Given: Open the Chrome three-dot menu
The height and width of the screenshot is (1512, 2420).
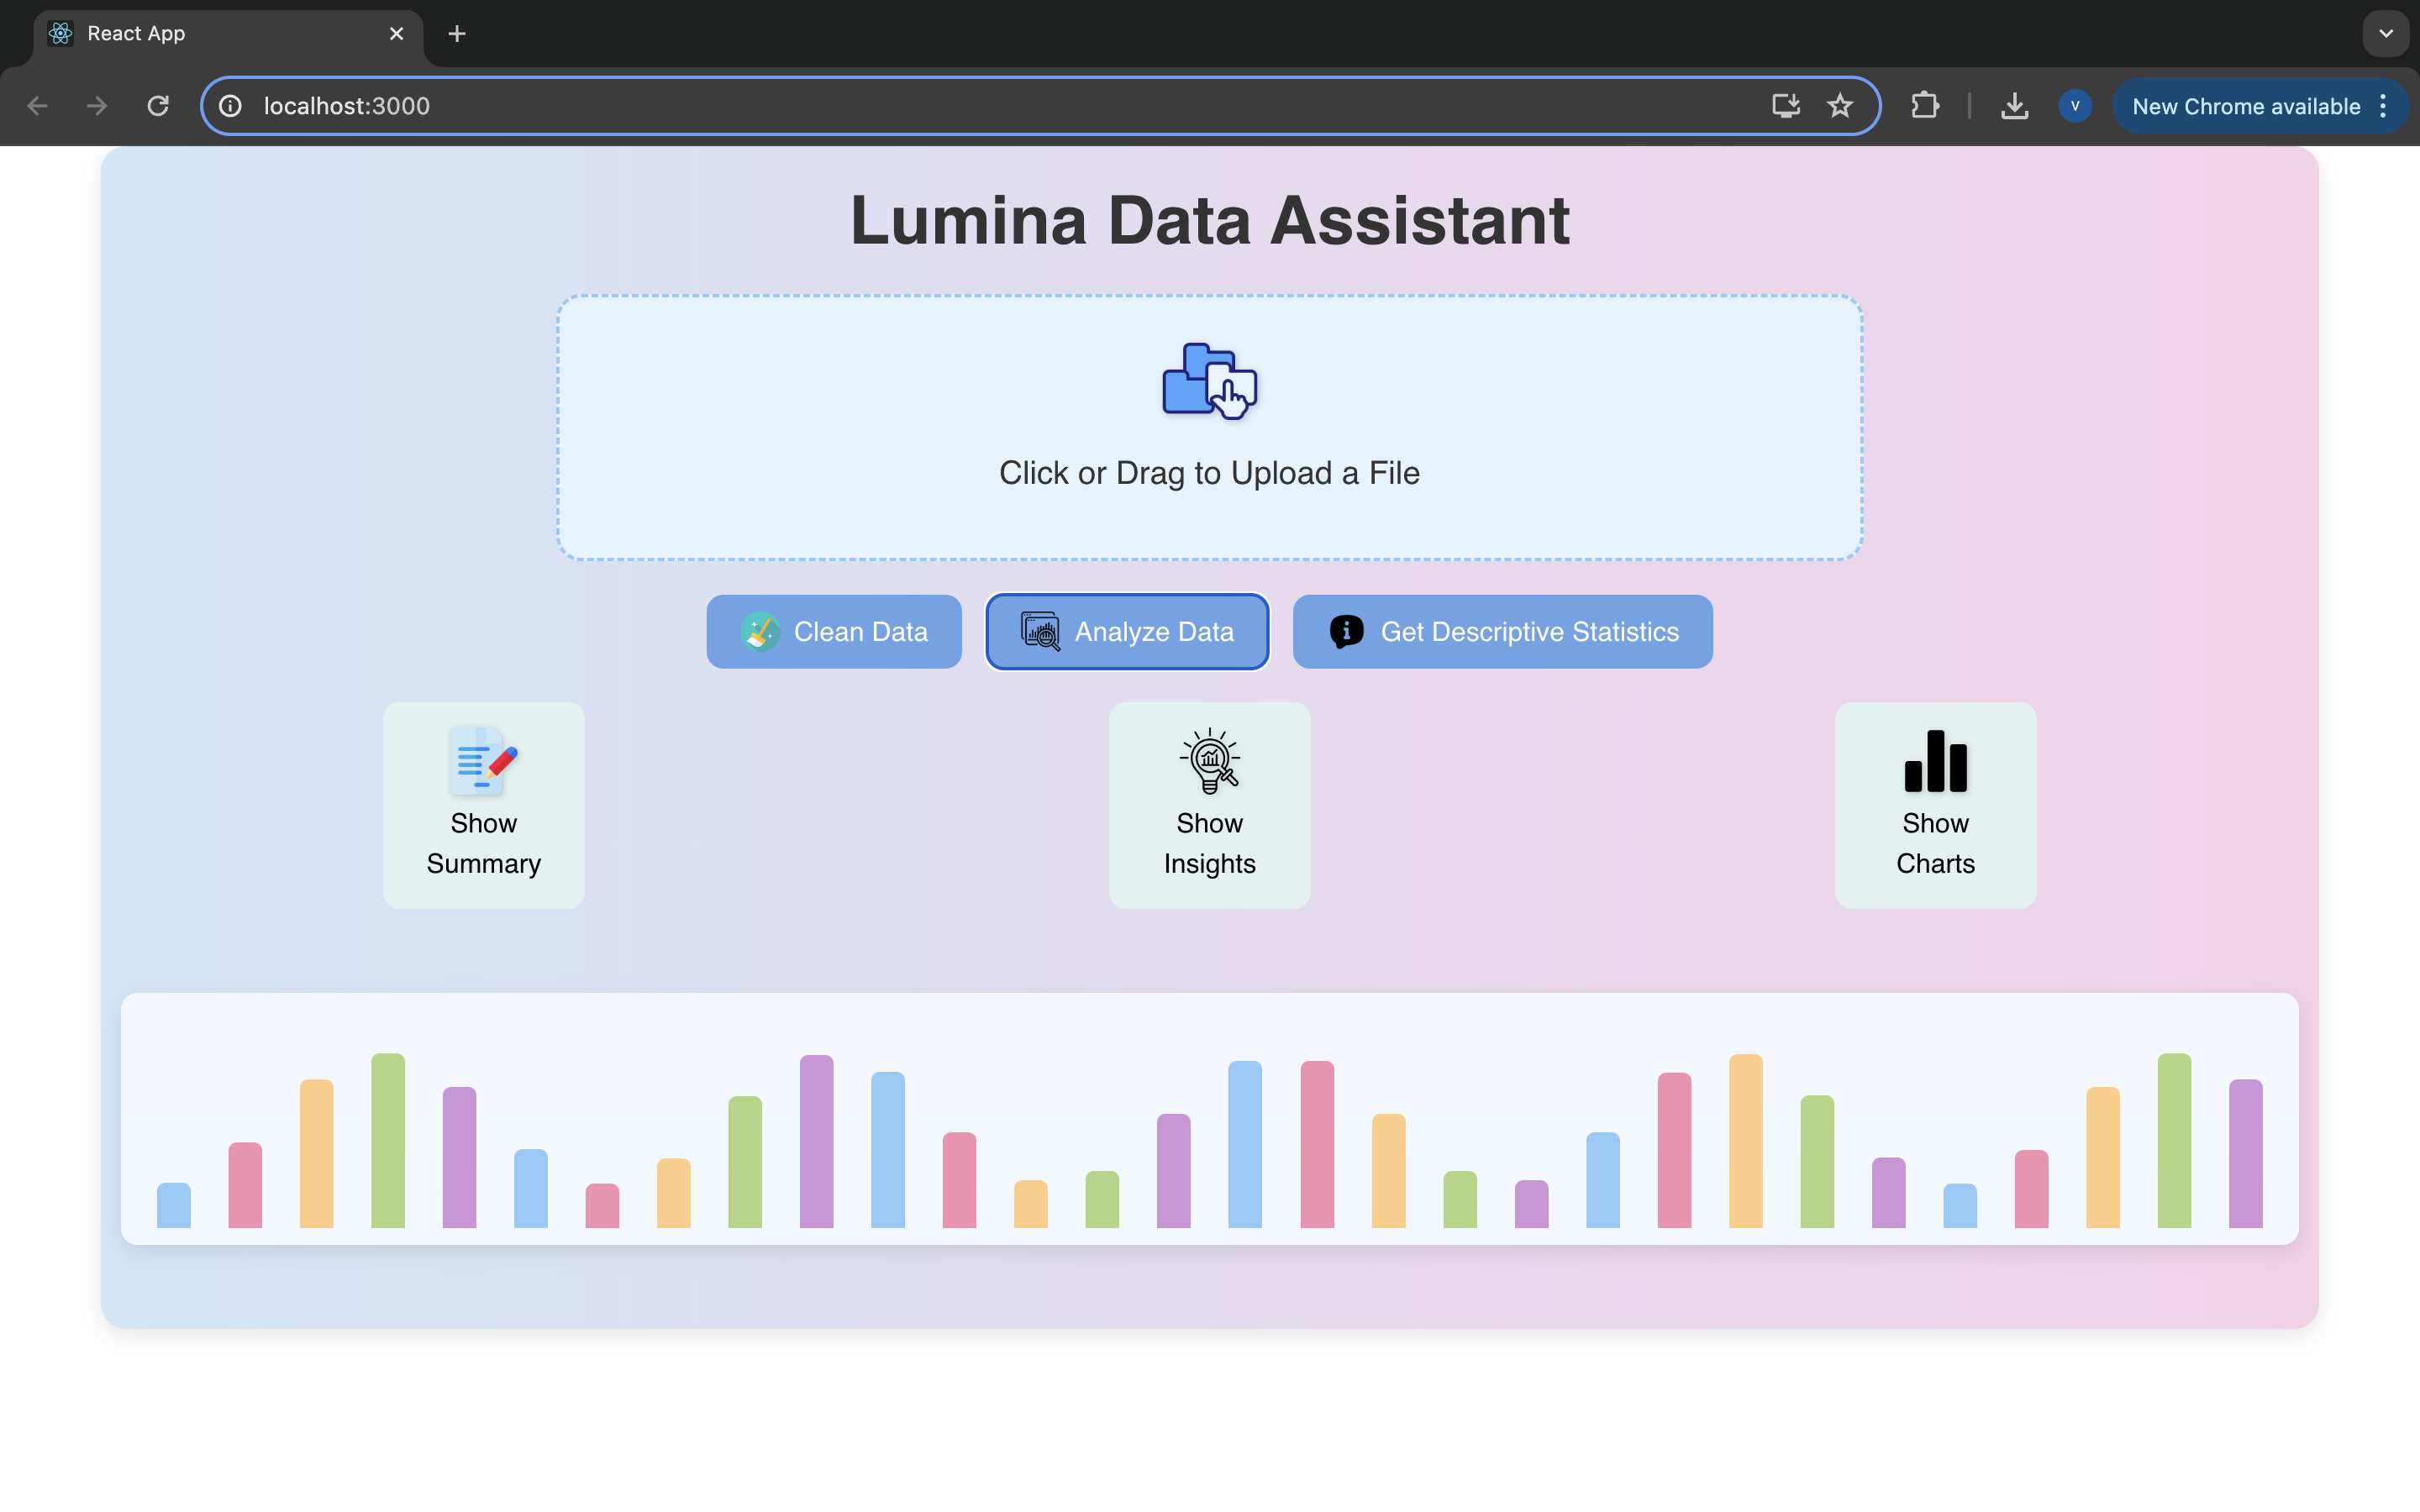Looking at the screenshot, I should [2384, 106].
